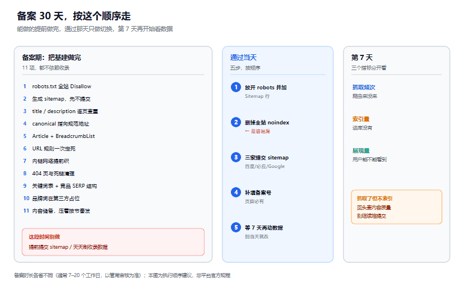464x294 pixels.
Task: Select row 2: 生成 sitemap,先不提交
Action: tap(57, 99)
